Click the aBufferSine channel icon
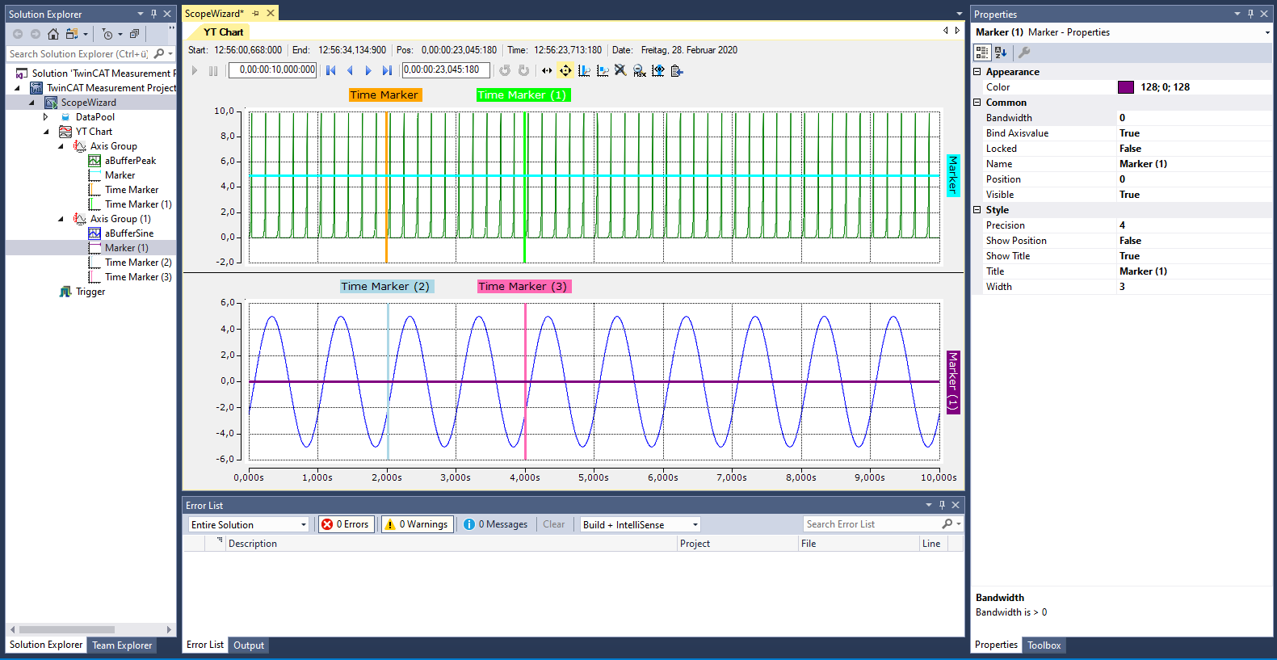Viewport: 1277px width, 660px height. click(x=95, y=233)
